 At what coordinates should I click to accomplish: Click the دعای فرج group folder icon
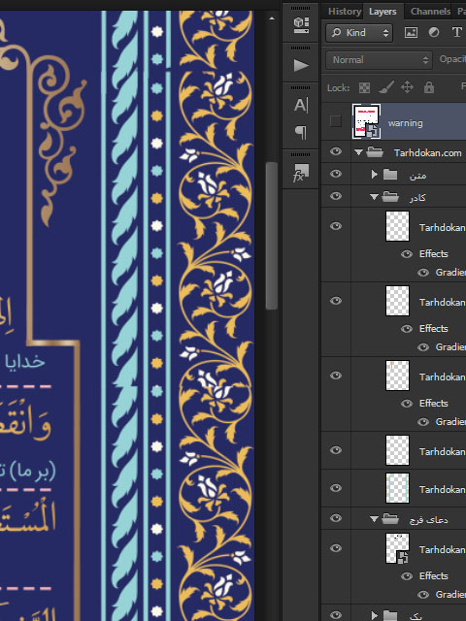pos(390,518)
